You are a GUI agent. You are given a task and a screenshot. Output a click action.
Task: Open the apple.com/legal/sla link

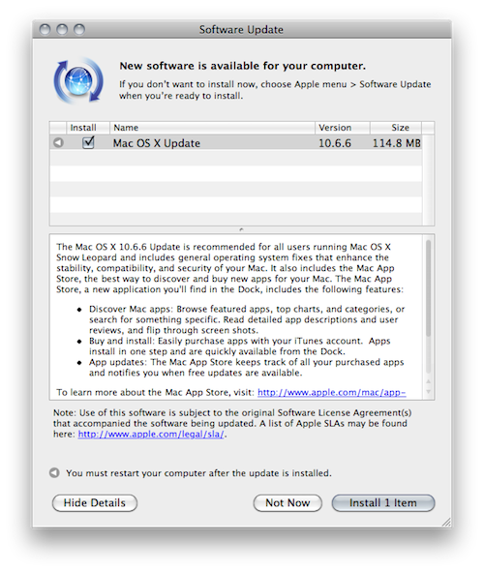point(151,435)
